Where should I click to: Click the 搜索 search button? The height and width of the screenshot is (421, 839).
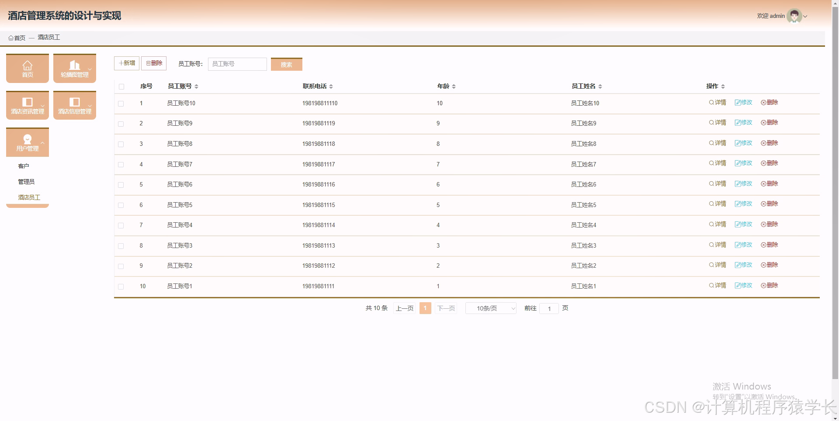point(287,64)
